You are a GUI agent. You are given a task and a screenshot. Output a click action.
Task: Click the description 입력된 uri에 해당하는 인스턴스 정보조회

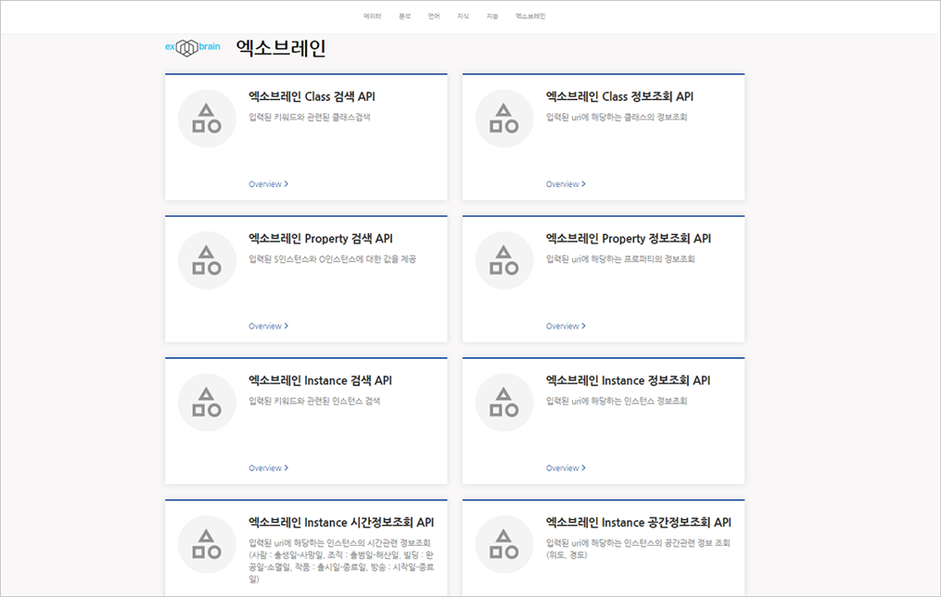[x=616, y=401]
